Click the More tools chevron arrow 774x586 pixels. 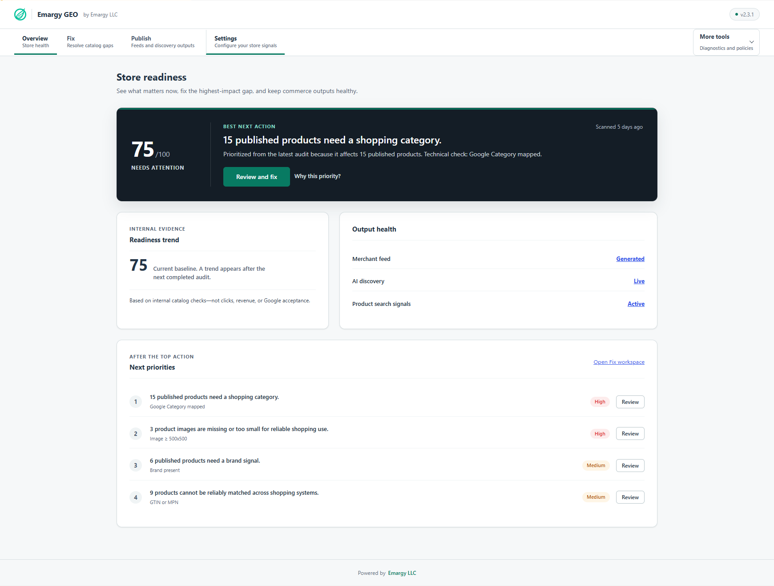coord(751,42)
